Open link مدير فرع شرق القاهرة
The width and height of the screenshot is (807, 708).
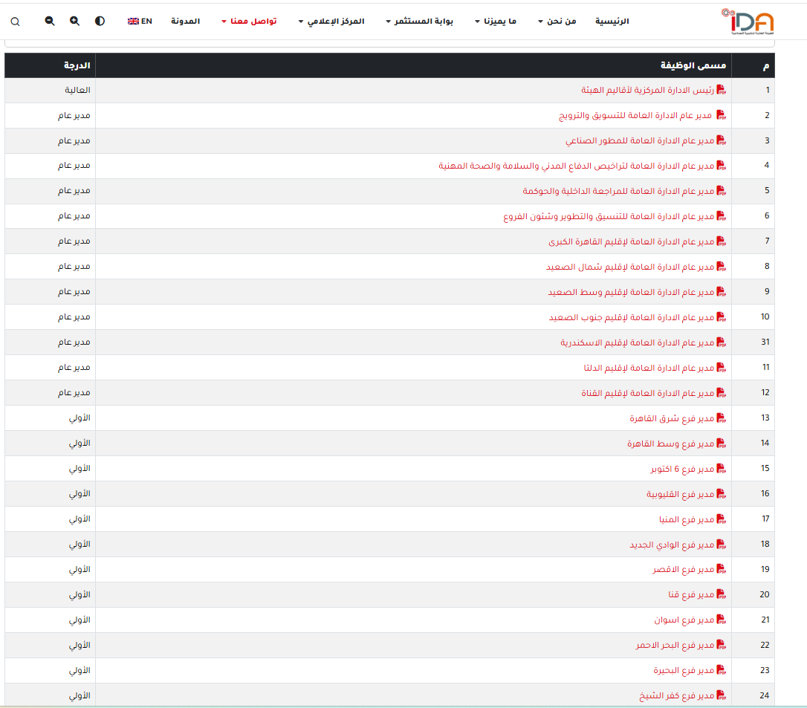[672, 418]
